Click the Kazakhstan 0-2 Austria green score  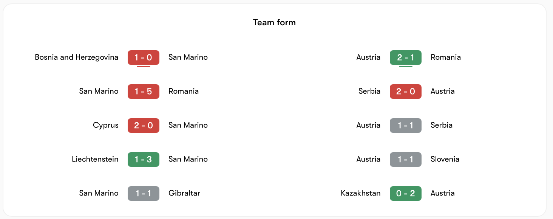point(406,193)
